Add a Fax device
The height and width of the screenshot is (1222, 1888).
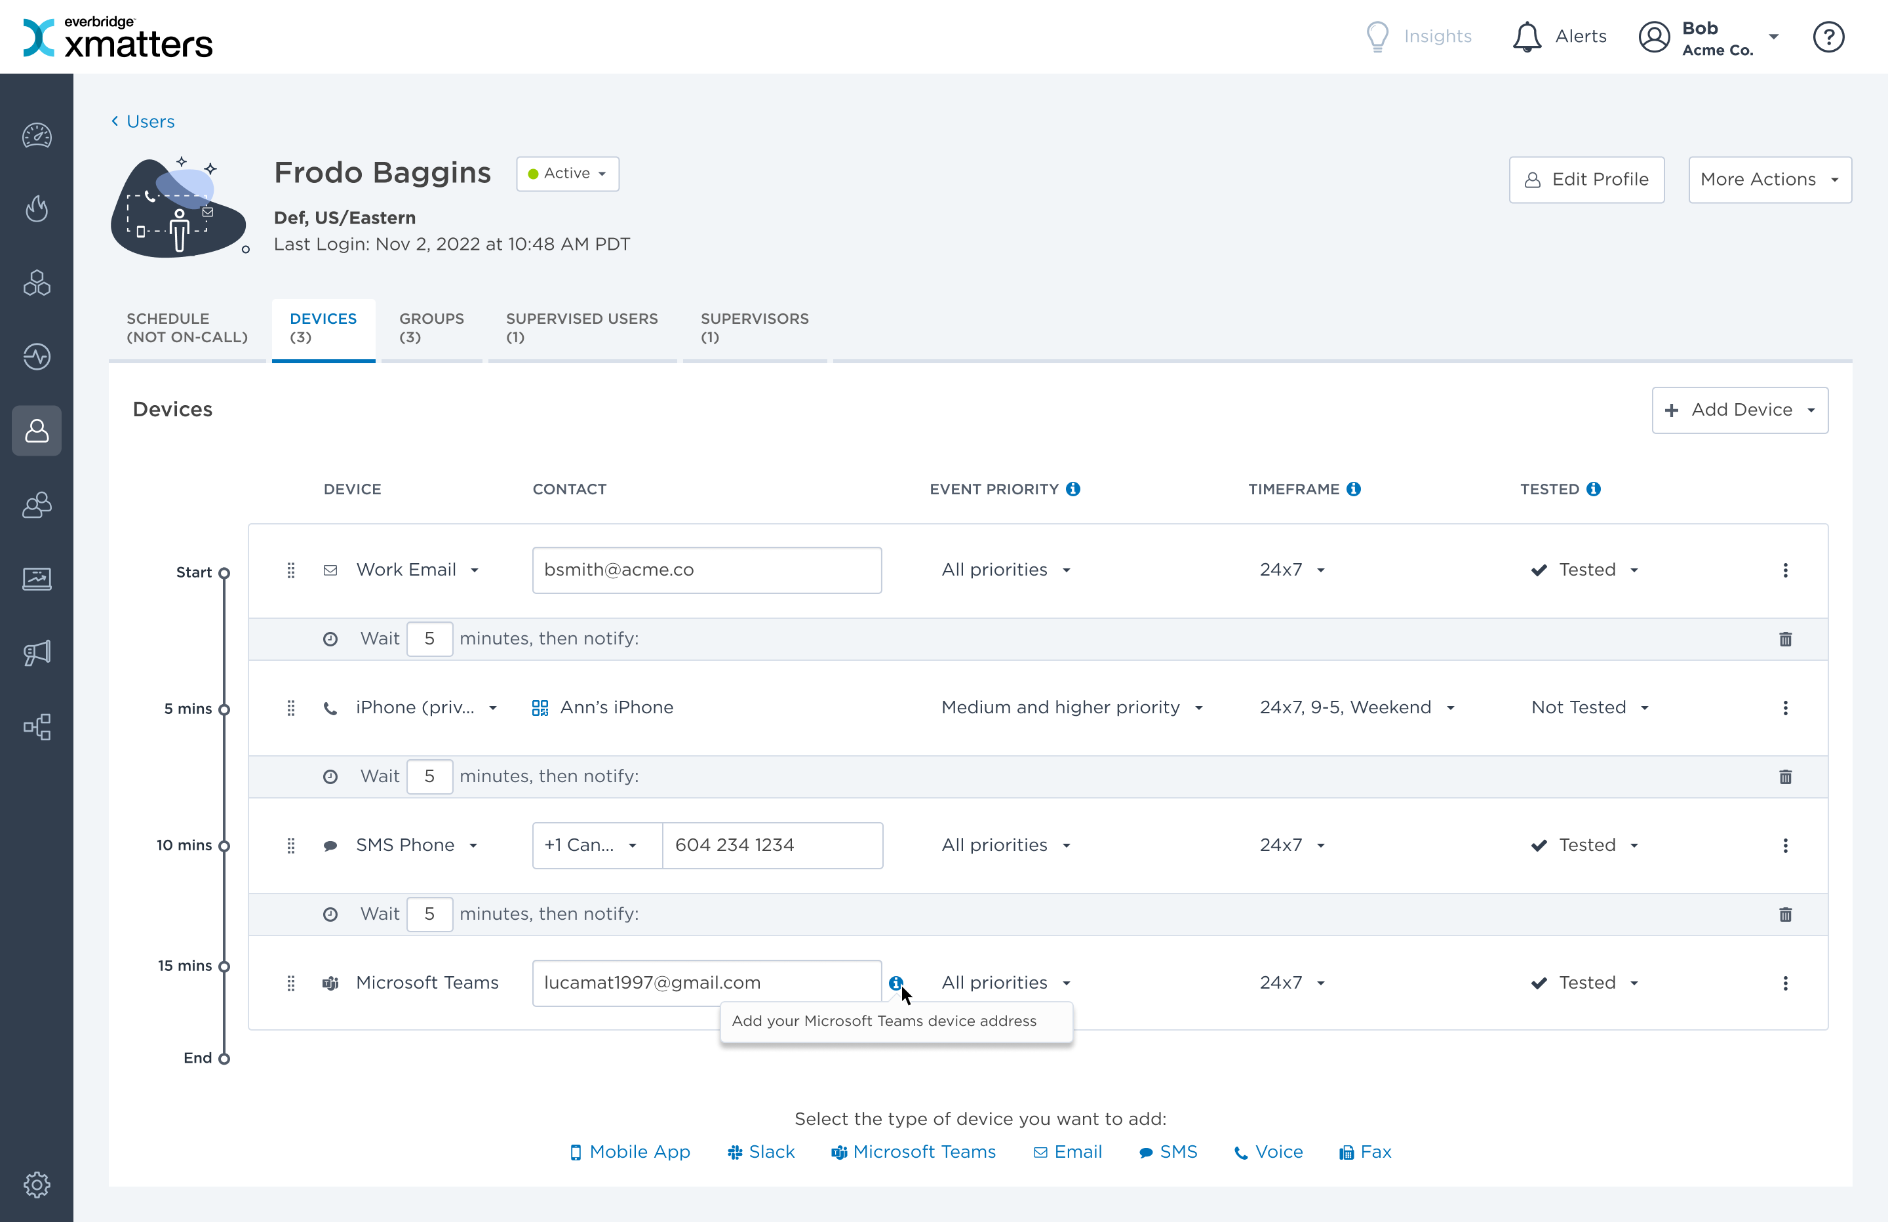click(1366, 1151)
